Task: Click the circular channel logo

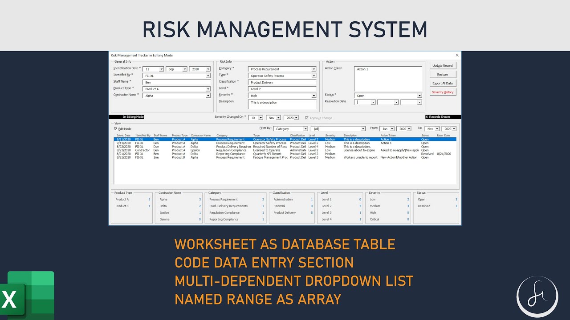Action: [537, 297]
